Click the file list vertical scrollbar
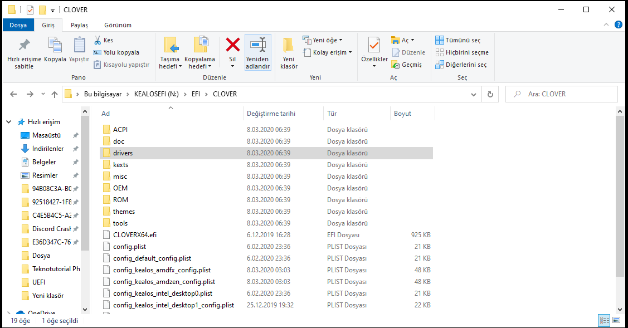 pyautogui.click(x=621, y=195)
